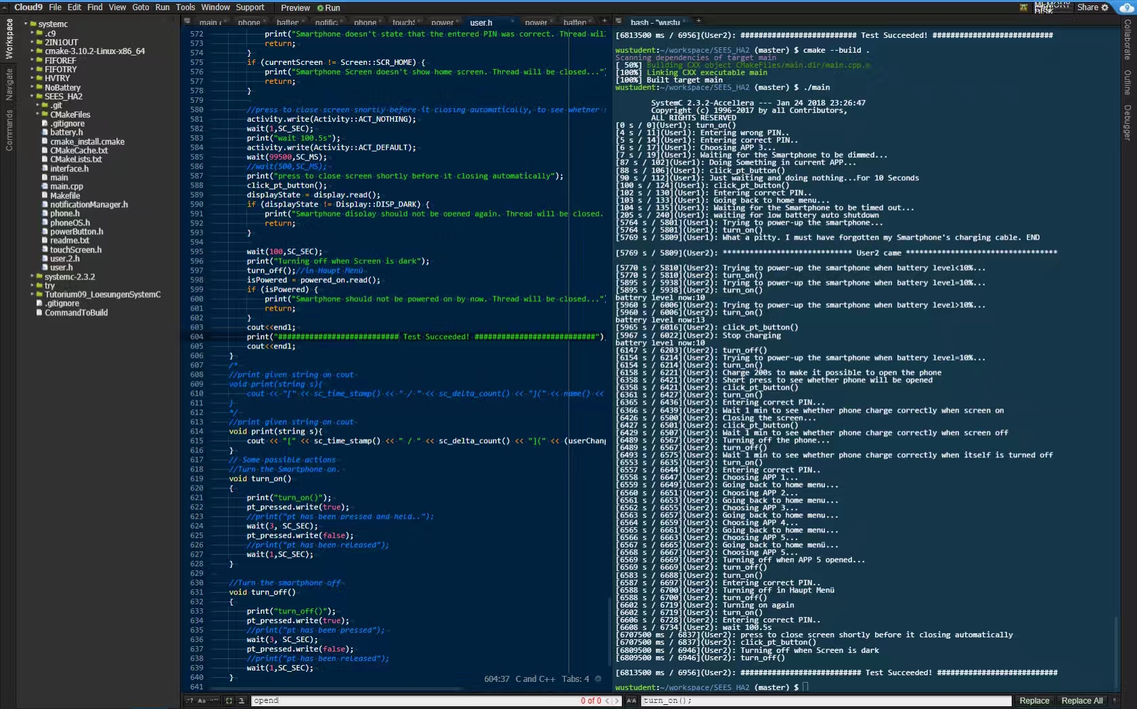1137x709 pixels.
Task: Open the Goto menu
Action: (x=141, y=7)
